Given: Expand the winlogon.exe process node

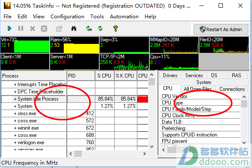Looking at the screenshot, I should (15, 142).
